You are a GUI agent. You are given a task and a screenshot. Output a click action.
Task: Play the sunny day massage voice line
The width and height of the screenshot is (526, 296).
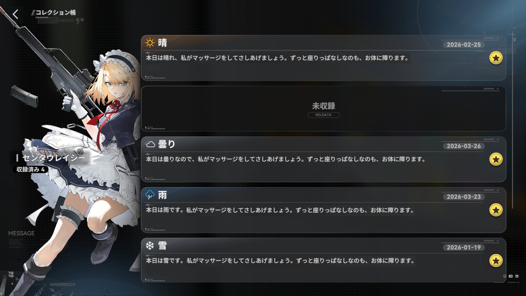(277, 58)
